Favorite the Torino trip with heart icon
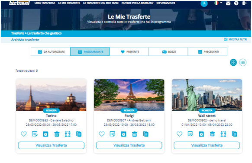The image size is (252, 163). tap(24, 134)
